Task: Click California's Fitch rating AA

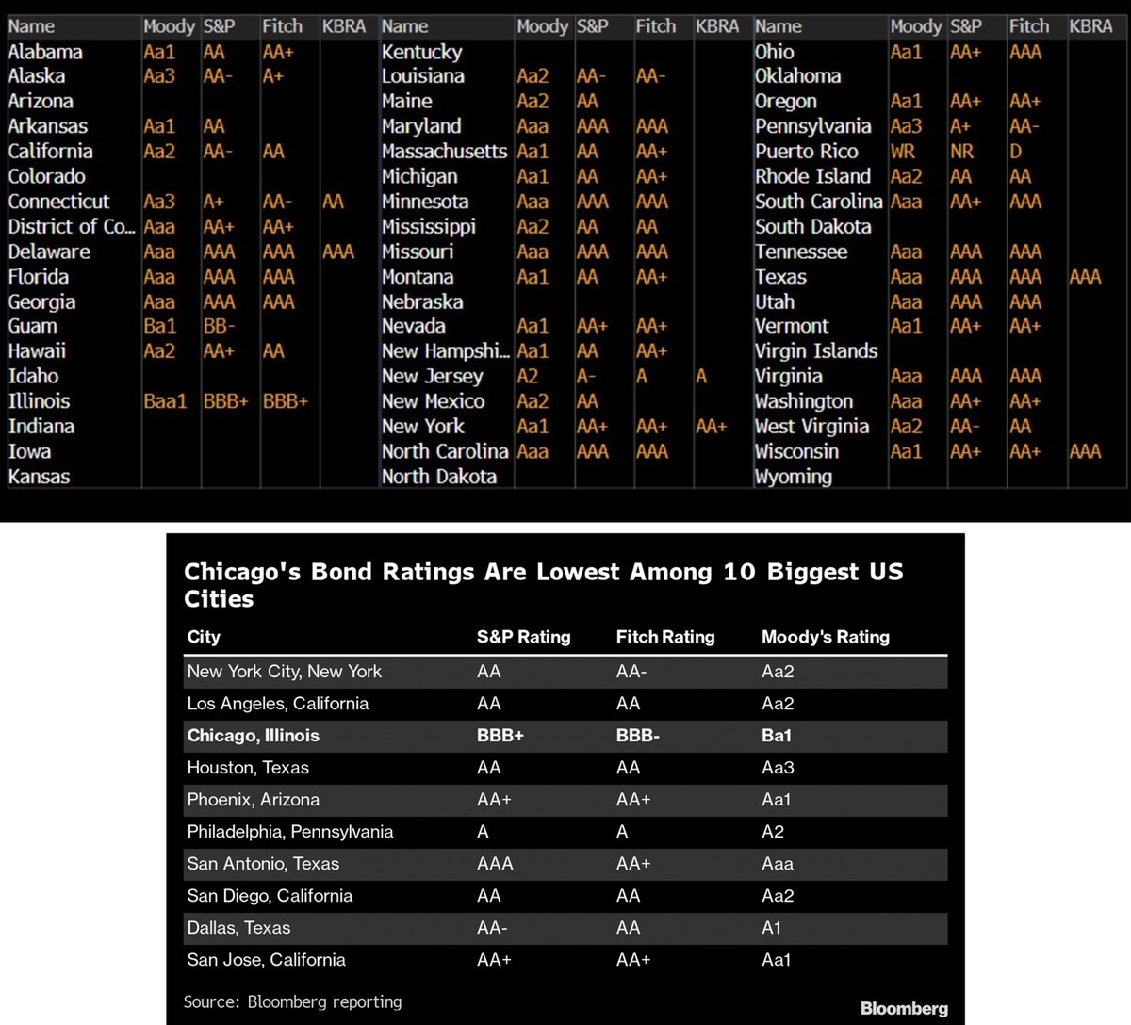Action: coord(273,152)
